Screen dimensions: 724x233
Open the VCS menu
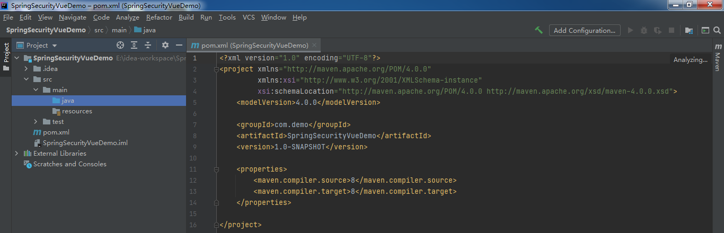(x=249, y=17)
